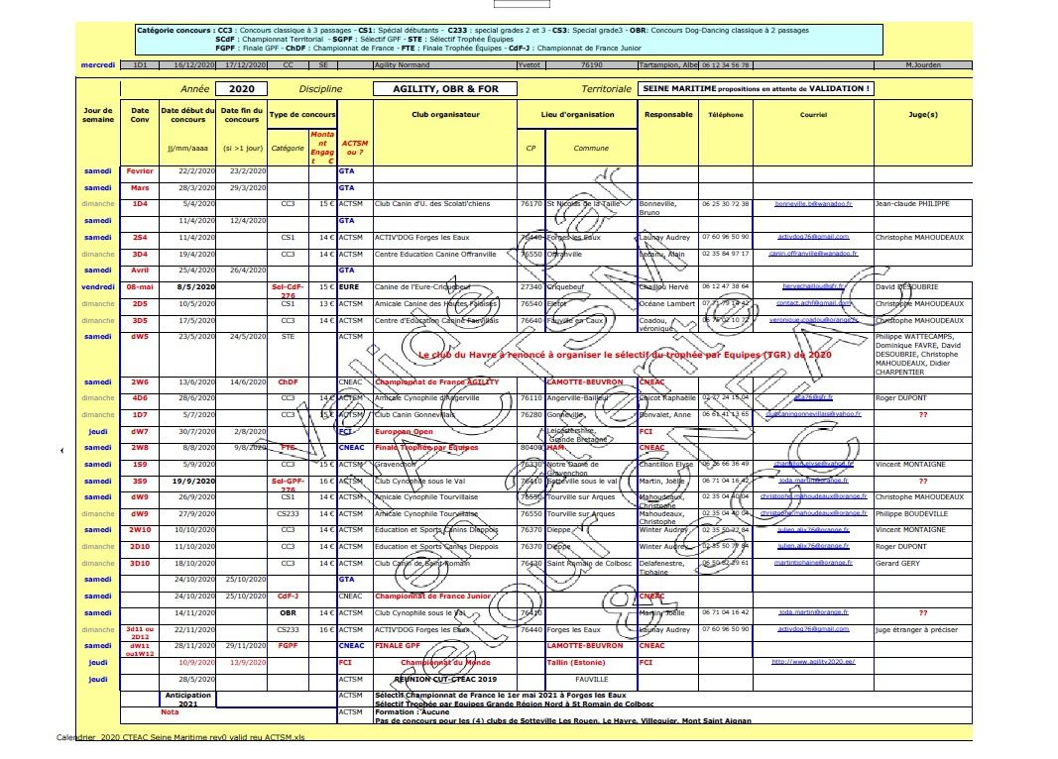Click the 'Type de concours' column header
Viewport: 1058px width, 759px height.
pos(302,115)
